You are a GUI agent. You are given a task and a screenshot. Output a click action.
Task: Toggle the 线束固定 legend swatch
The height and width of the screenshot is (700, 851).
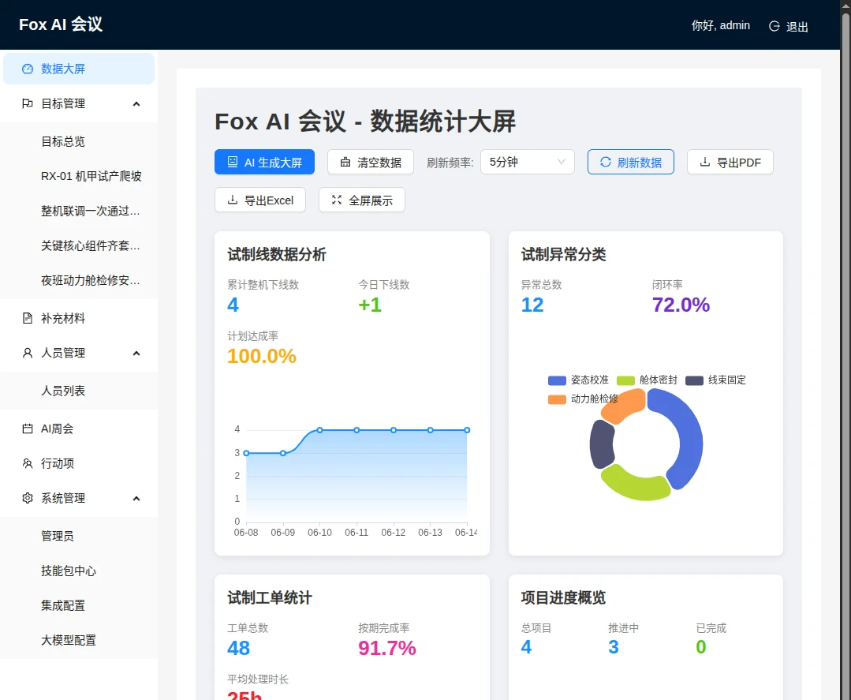click(x=694, y=380)
